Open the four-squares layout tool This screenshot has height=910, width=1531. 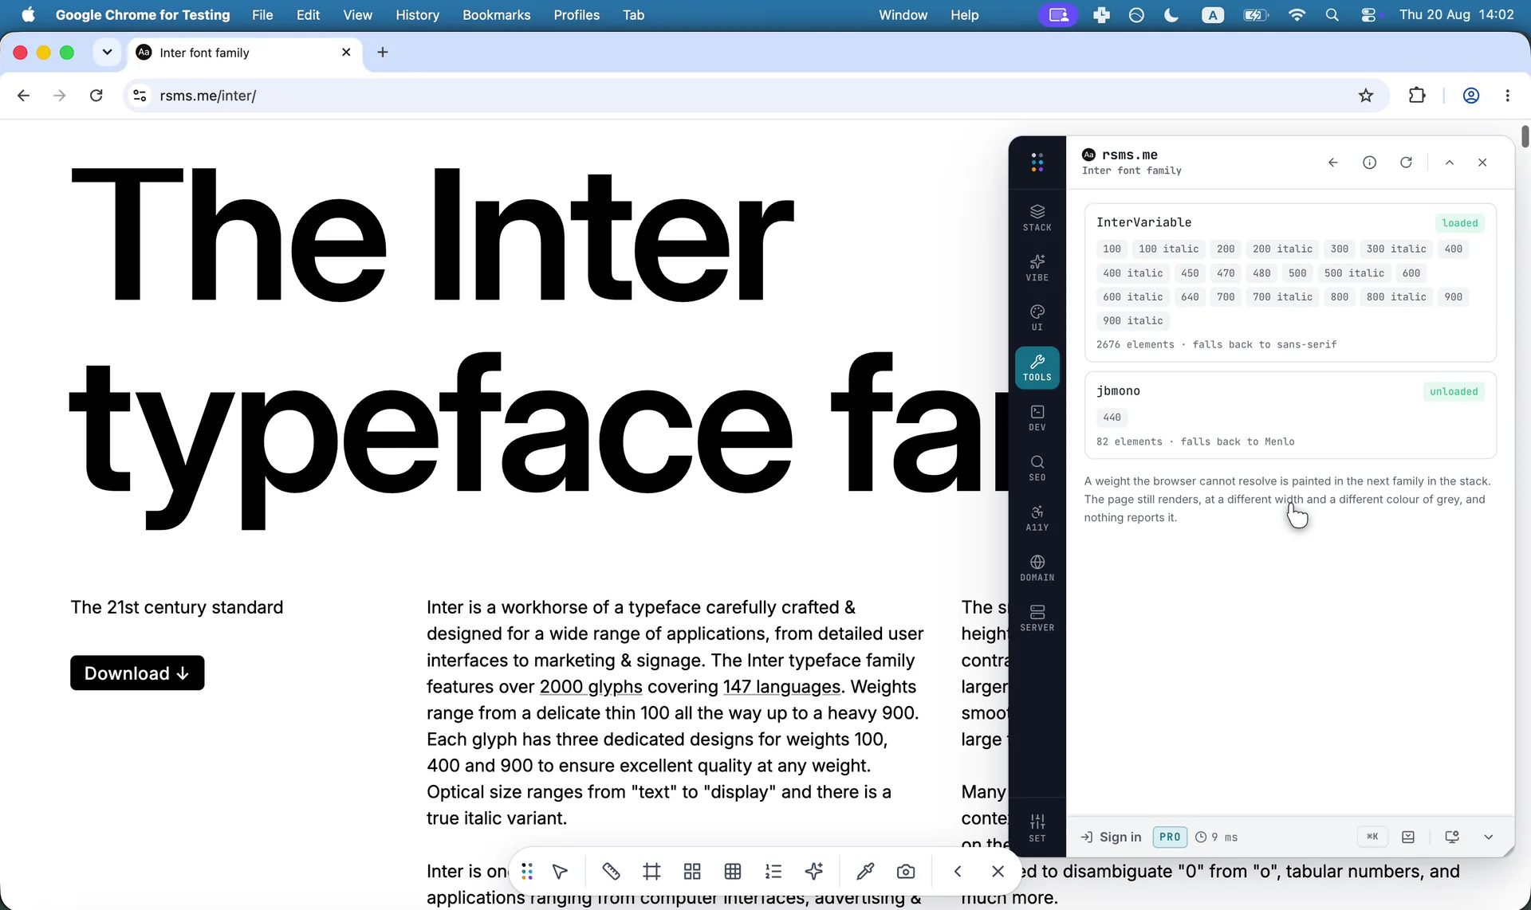(x=692, y=871)
